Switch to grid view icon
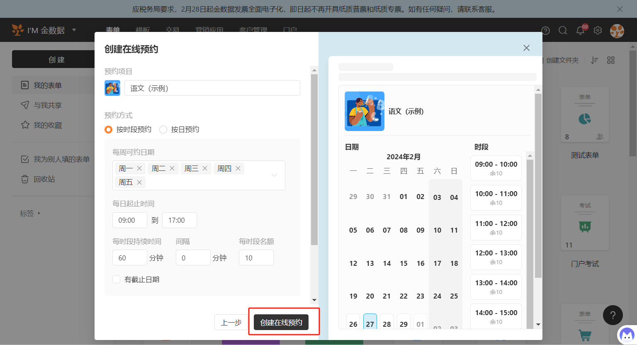This screenshot has width=637, height=345. pyautogui.click(x=611, y=60)
